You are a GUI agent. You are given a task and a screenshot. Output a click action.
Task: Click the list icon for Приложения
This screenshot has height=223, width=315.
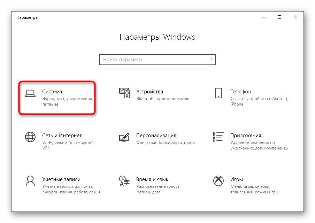pos(218,137)
